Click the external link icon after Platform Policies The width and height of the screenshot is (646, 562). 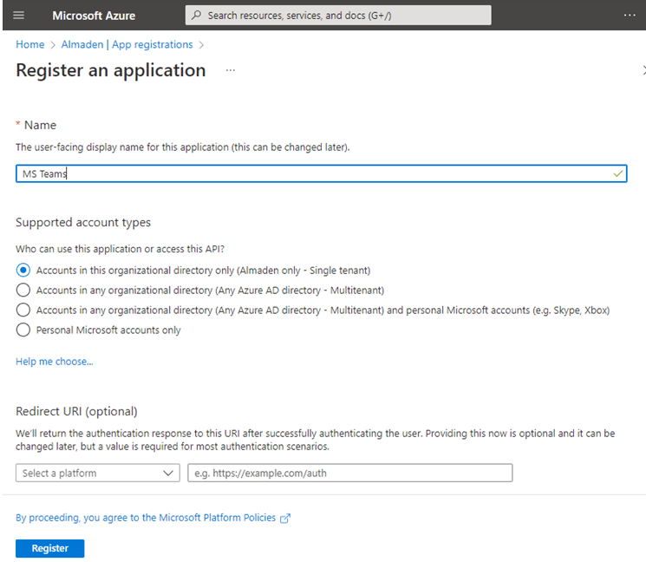click(285, 518)
